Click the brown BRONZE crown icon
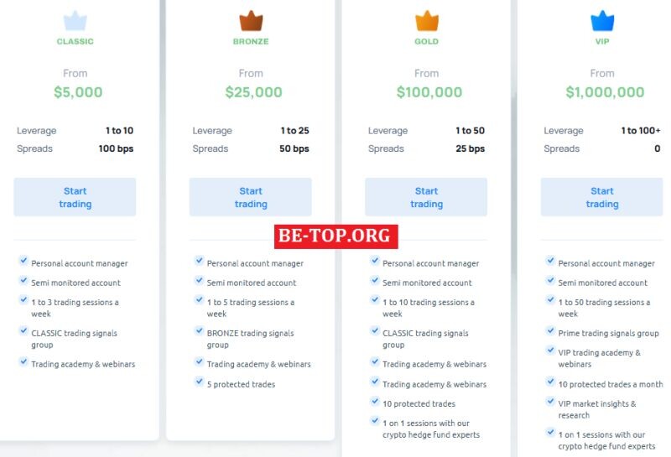This screenshot has height=457, width=671. click(251, 21)
